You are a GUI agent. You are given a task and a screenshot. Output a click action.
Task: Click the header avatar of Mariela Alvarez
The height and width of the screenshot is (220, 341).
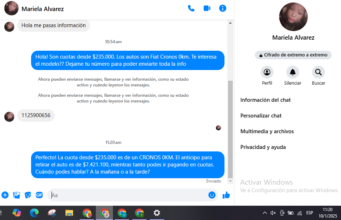11,8
